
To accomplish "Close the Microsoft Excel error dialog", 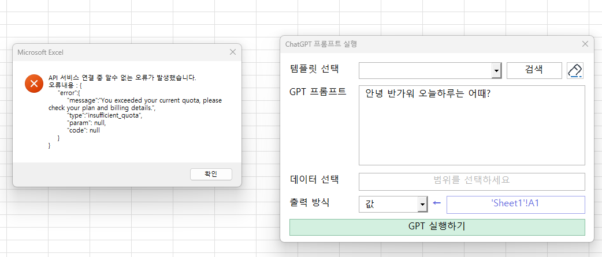I will 232,52.
